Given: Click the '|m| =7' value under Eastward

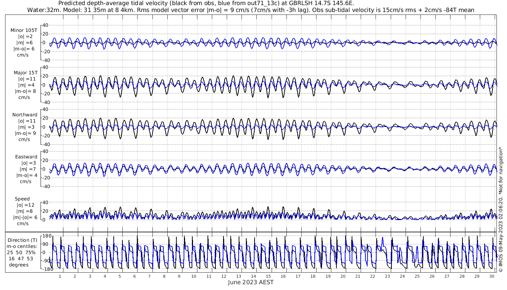Looking at the screenshot, I should [x=28, y=169].
